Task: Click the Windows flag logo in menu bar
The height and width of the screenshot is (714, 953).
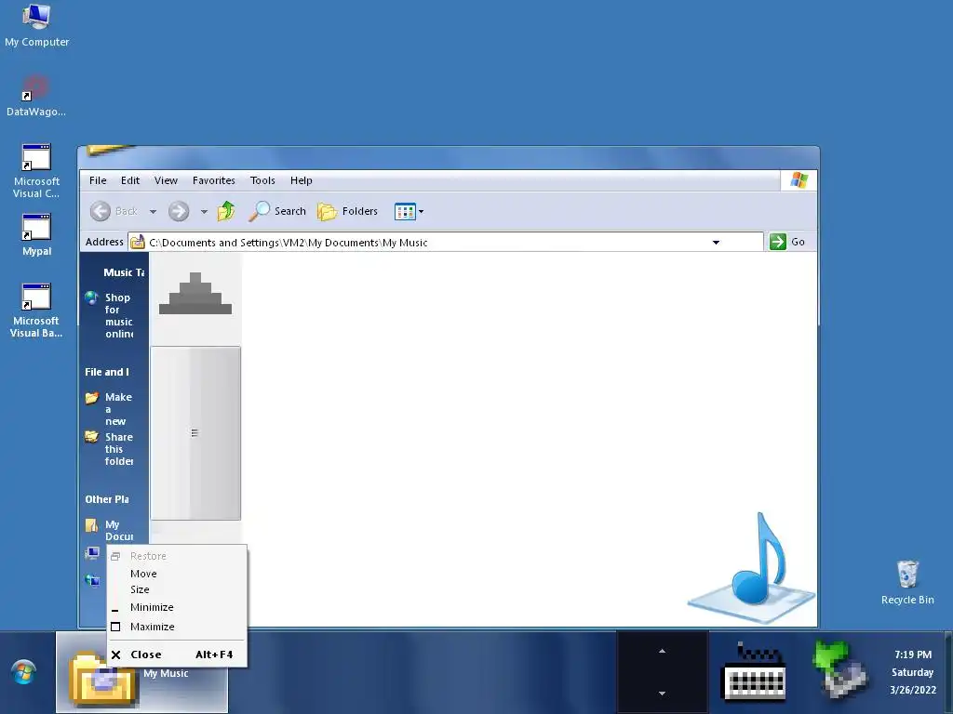Action: point(799,180)
